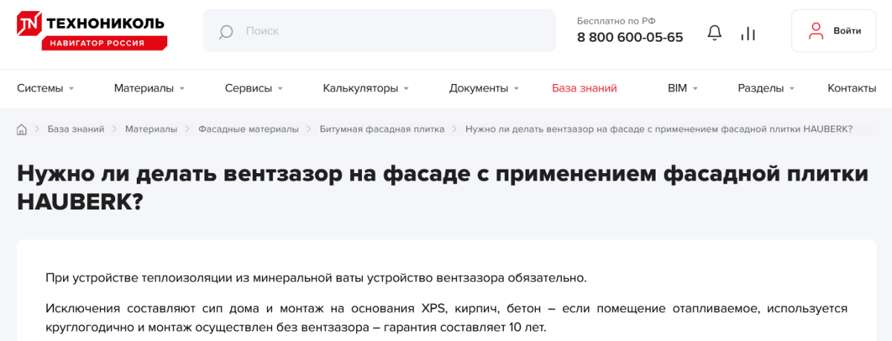Expand the Калькуляторы menu
Screen dimensions: 892x341
click(366, 88)
